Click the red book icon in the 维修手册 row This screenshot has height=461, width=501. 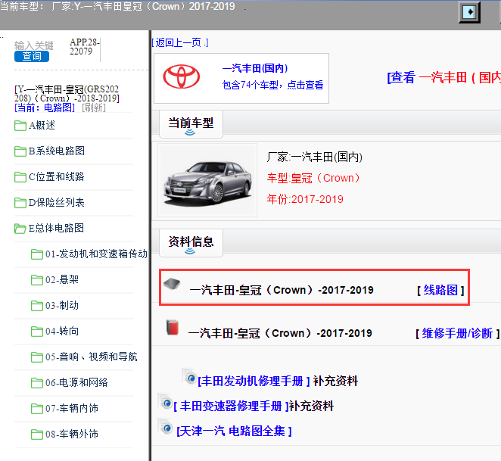[173, 327]
